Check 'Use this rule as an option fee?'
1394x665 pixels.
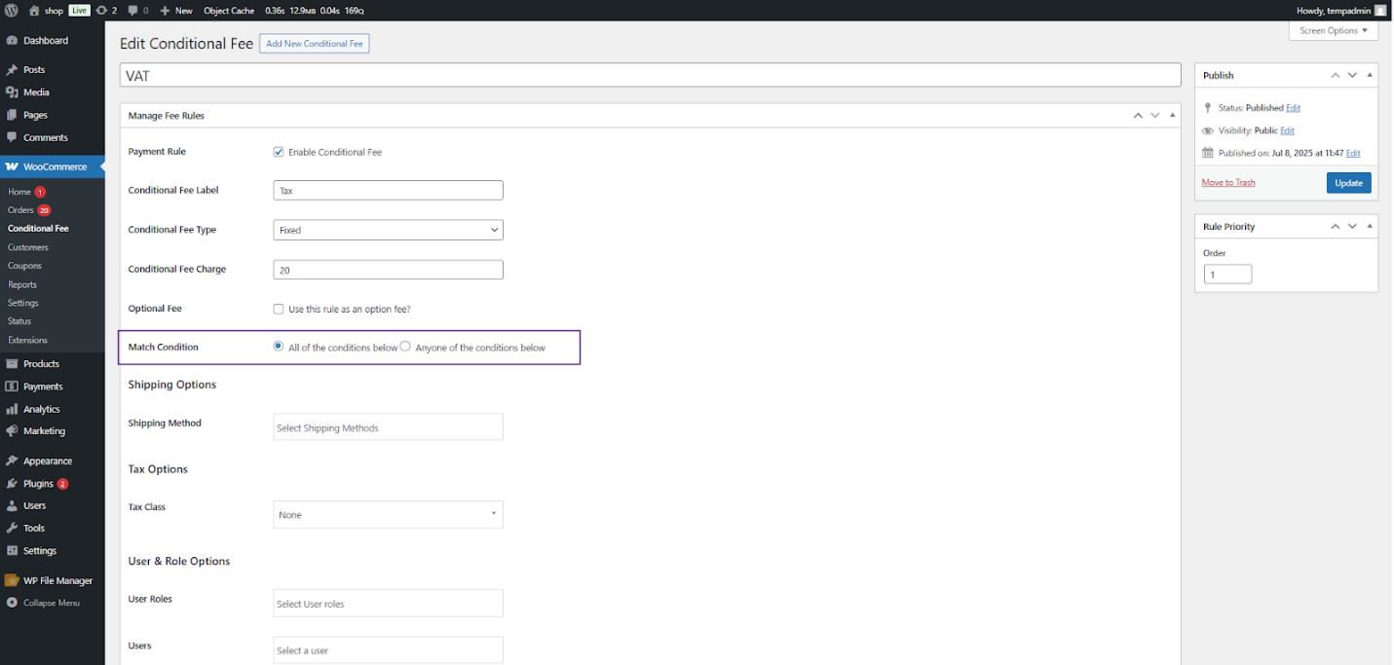click(279, 309)
